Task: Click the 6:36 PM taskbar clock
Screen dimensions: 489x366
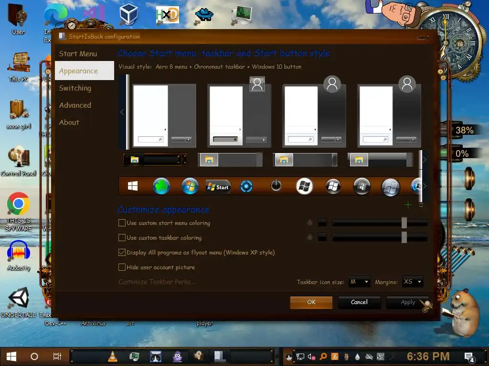Action: 428,356
